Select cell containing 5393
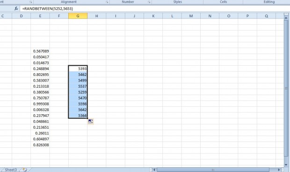This screenshot has height=172, width=290. (x=78, y=69)
